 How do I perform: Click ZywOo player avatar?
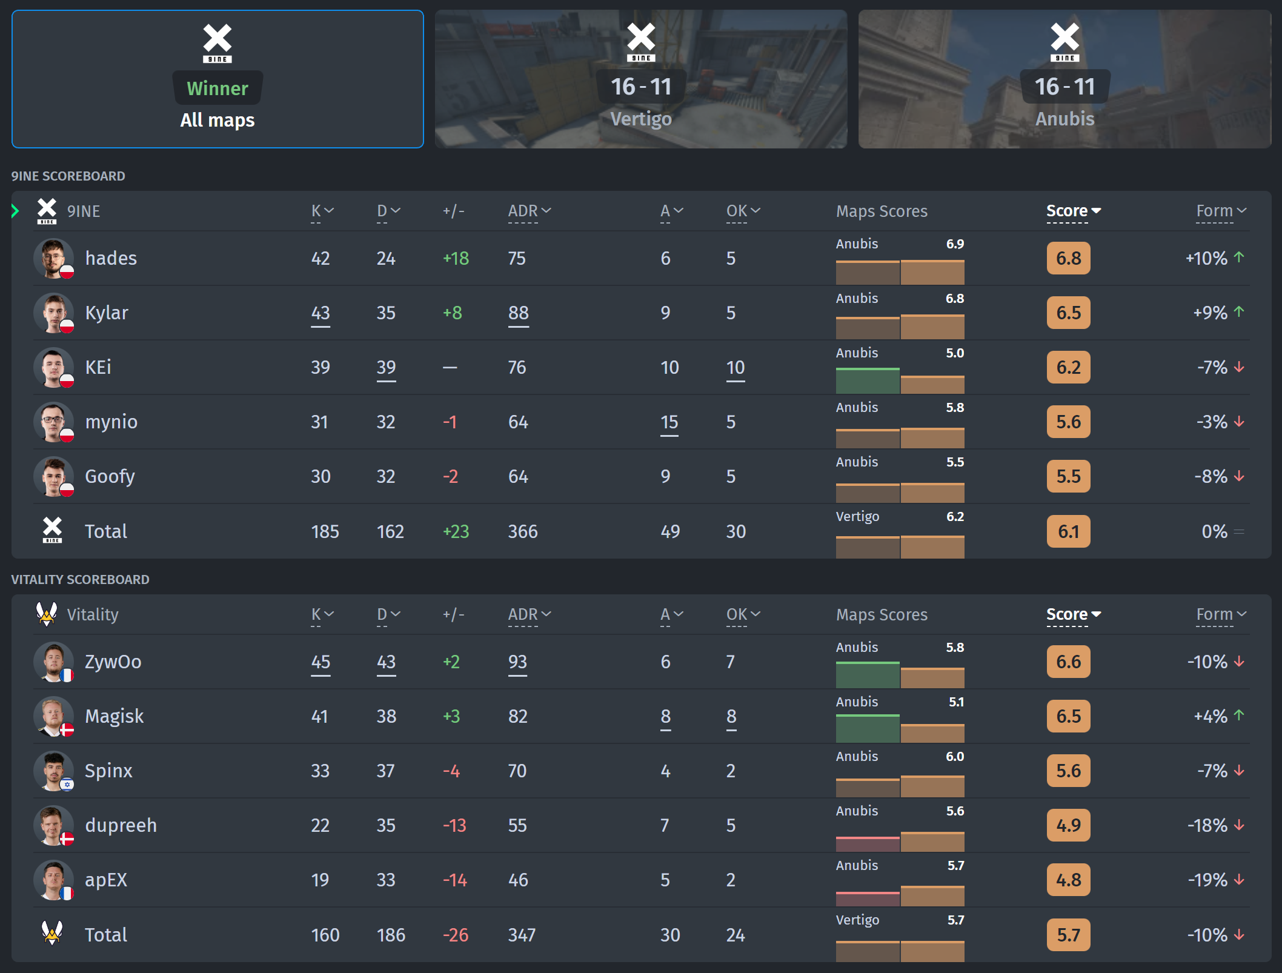[53, 662]
